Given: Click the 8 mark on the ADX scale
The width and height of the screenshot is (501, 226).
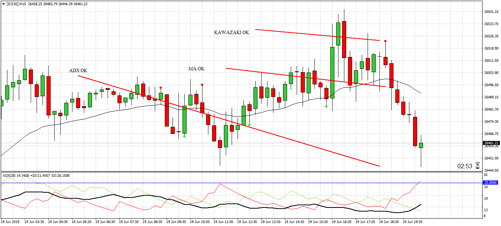Looking at the screenshot, I should click(x=485, y=216).
